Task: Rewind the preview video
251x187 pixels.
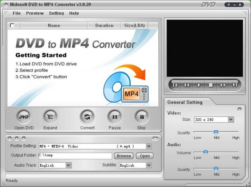Action: tap(187, 85)
